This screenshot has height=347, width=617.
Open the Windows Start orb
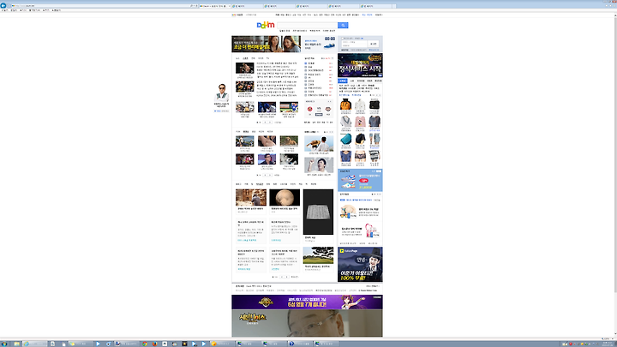[x=3, y=344]
